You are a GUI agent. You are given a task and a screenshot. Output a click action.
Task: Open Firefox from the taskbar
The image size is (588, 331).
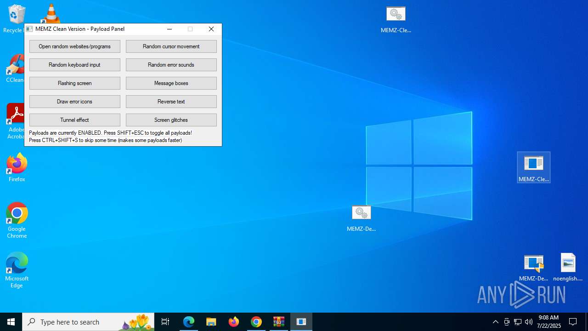(234, 322)
